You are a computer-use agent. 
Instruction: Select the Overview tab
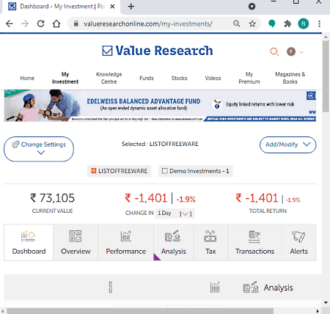76,242
